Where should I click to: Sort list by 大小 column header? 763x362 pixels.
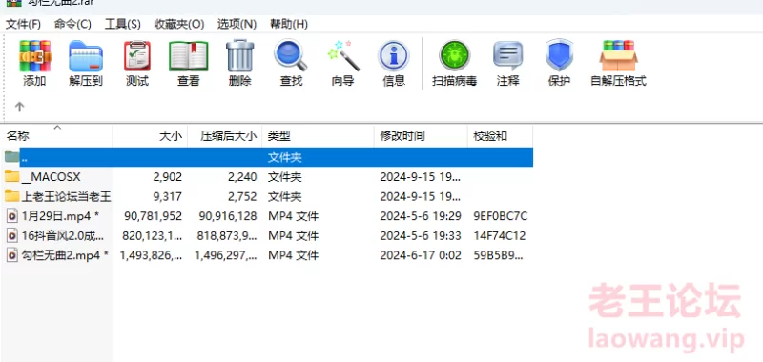171,136
